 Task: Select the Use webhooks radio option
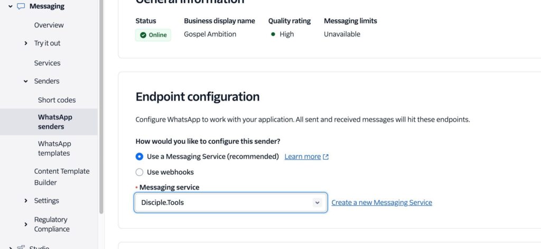pyautogui.click(x=139, y=172)
